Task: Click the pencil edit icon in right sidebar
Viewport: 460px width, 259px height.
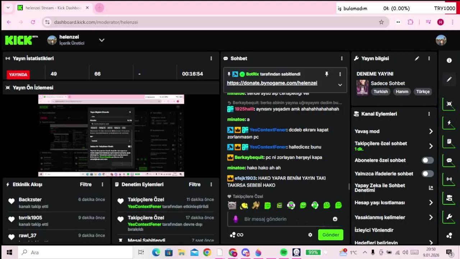Action: tap(449, 79)
